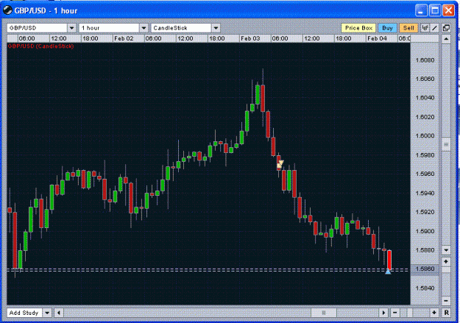Detach chart with the pop-out window icon

point(446,28)
